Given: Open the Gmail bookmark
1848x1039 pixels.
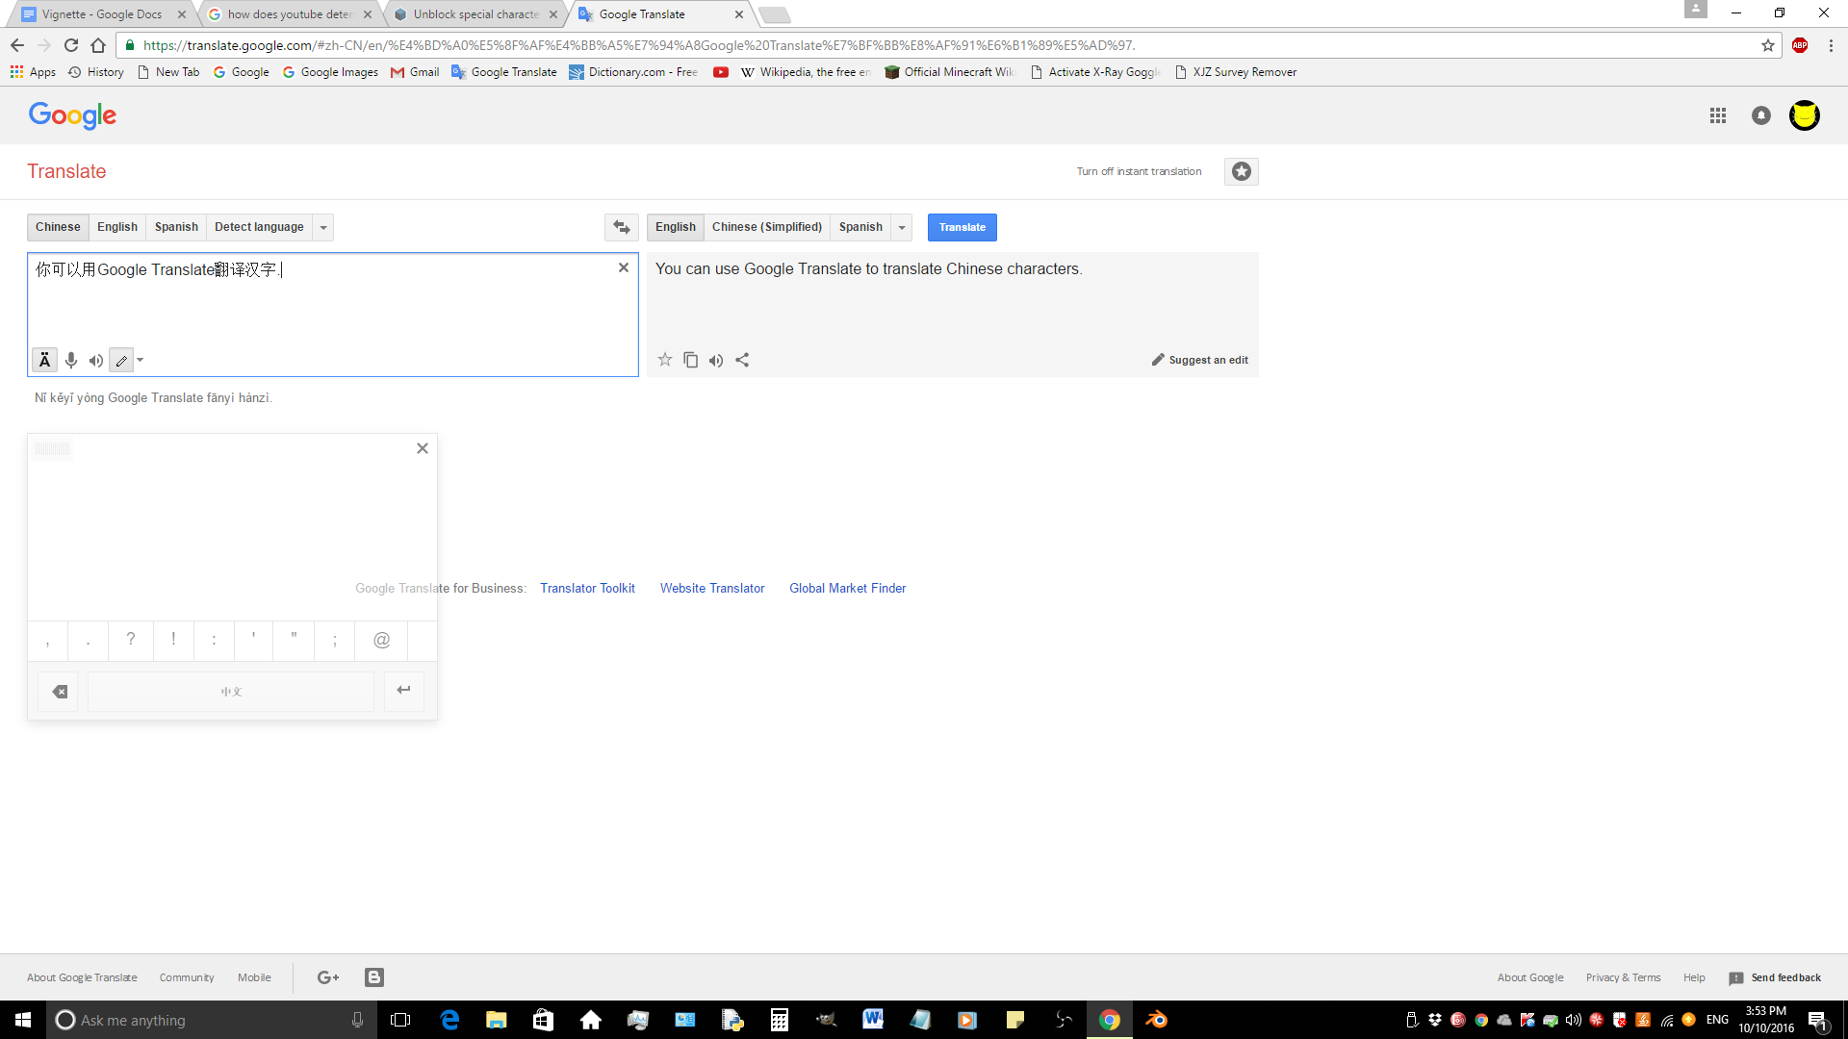Looking at the screenshot, I should (x=415, y=72).
